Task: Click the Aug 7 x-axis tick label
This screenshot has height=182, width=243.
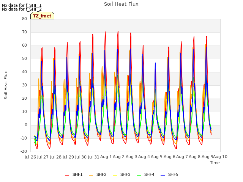Action: (x=182, y=157)
